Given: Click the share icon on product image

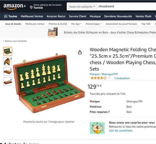Looking at the screenshot, I should [80, 52].
